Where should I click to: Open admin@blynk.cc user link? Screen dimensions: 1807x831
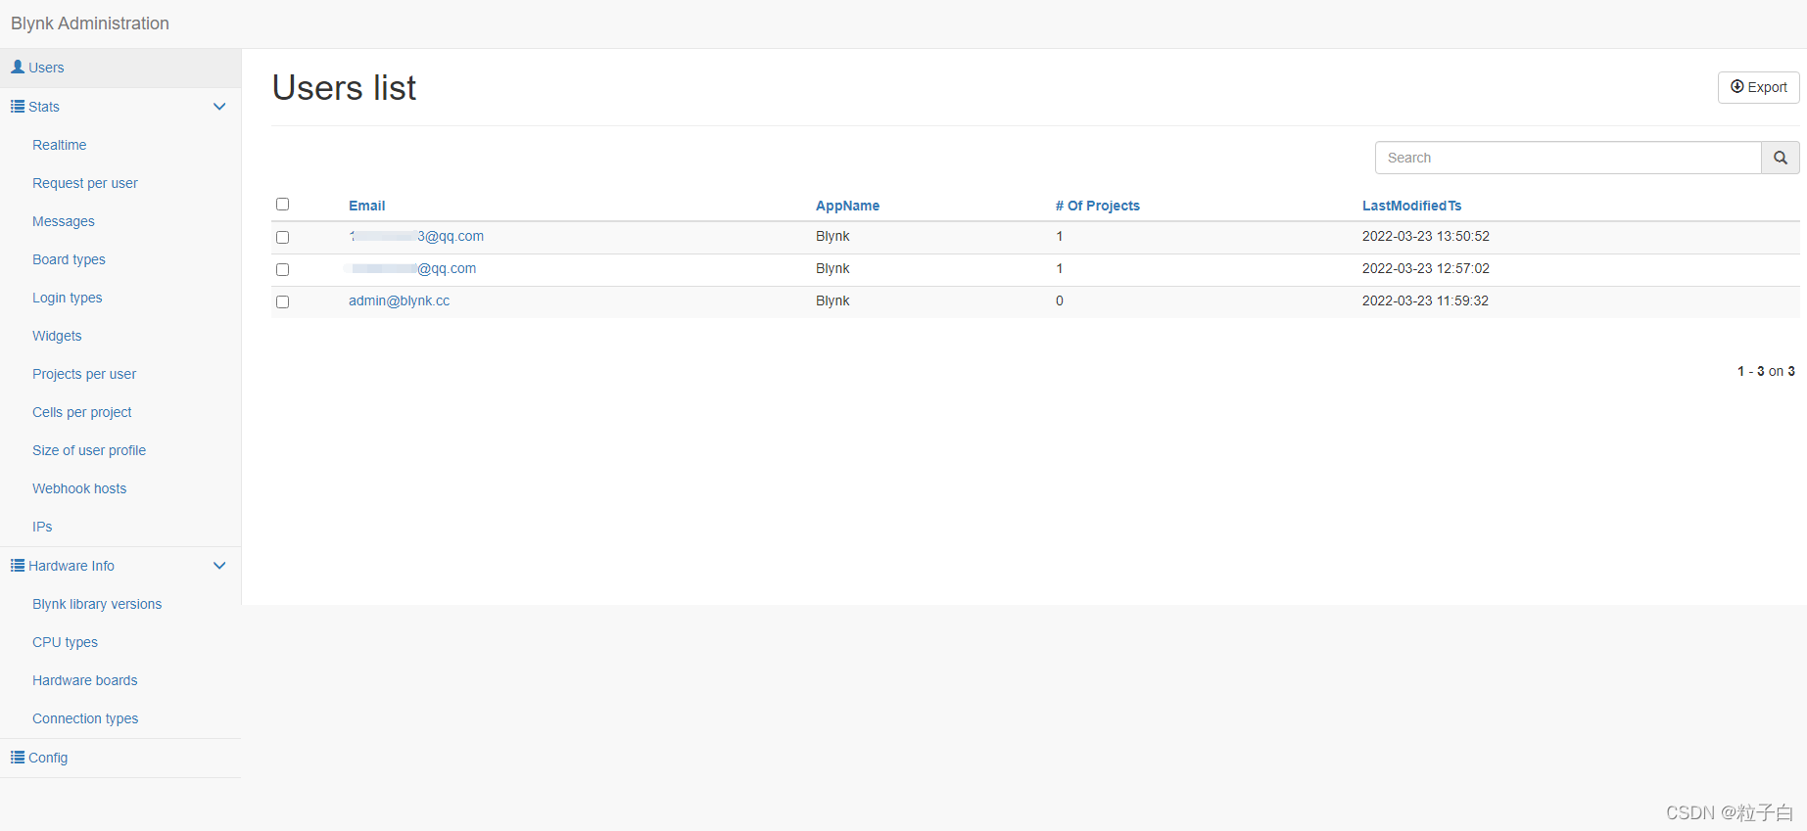tap(399, 300)
